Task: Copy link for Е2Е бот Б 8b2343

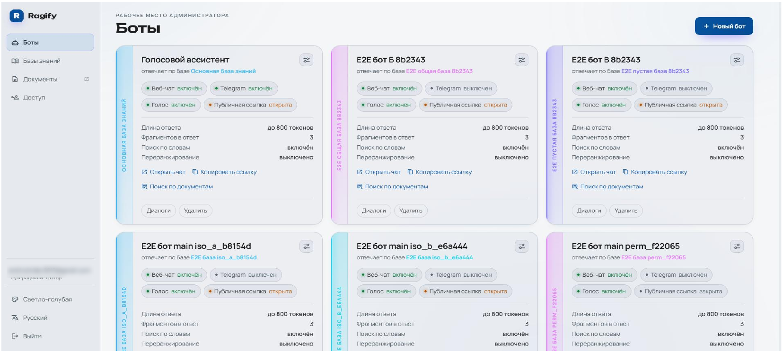Action: click(x=440, y=172)
